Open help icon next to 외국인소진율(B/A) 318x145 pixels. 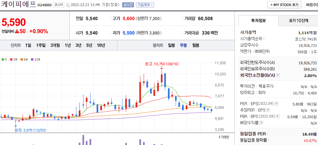278,75
